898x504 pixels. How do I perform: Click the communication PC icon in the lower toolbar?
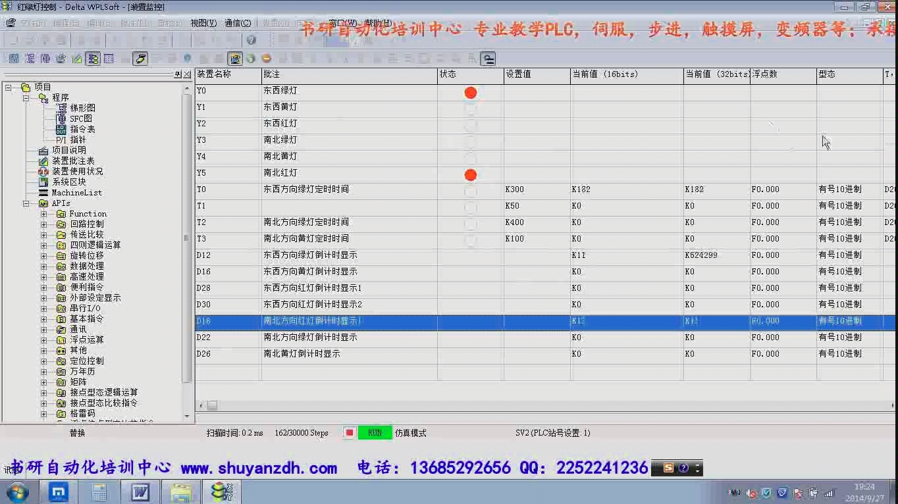tap(61, 59)
